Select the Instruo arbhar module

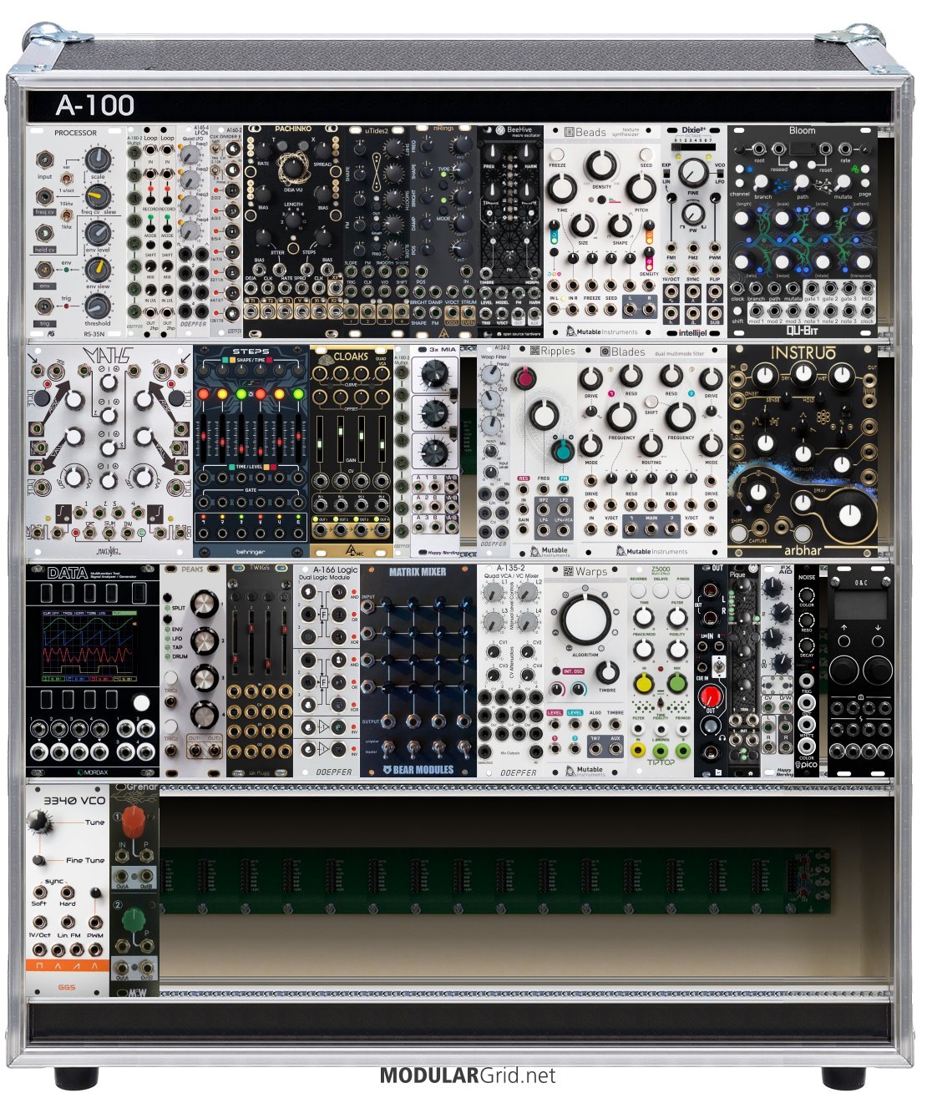[x=803, y=451]
